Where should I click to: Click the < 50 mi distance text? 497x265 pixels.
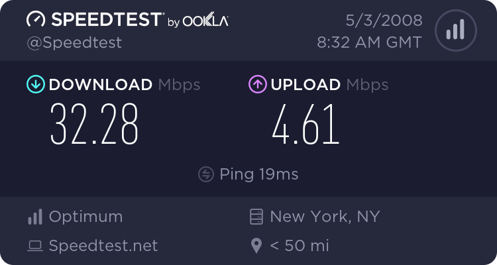click(x=300, y=246)
